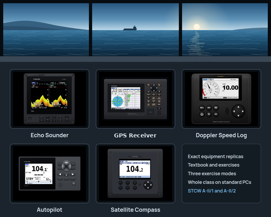Click the cursor pad on the GPS Receiver
Screen dimensions: 271x217
coord(154,88)
